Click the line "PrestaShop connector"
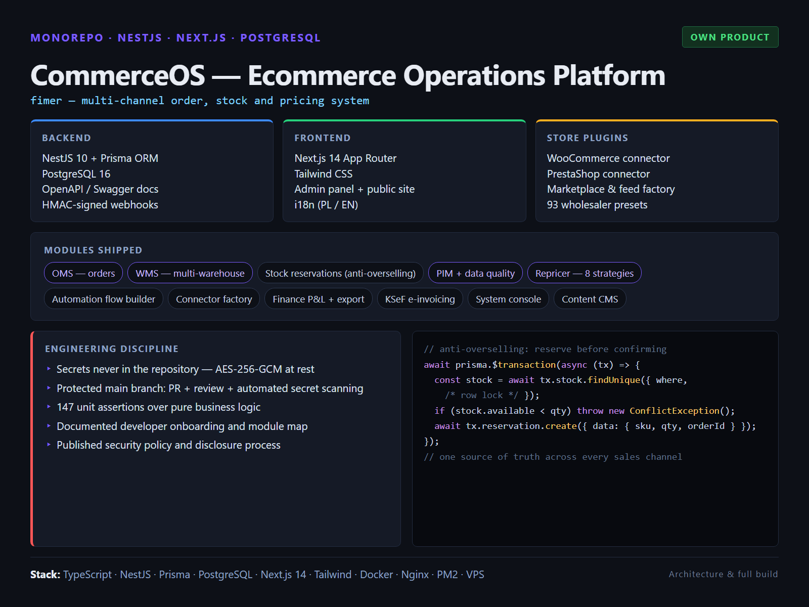The height and width of the screenshot is (607, 809). pyautogui.click(x=598, y=174)
